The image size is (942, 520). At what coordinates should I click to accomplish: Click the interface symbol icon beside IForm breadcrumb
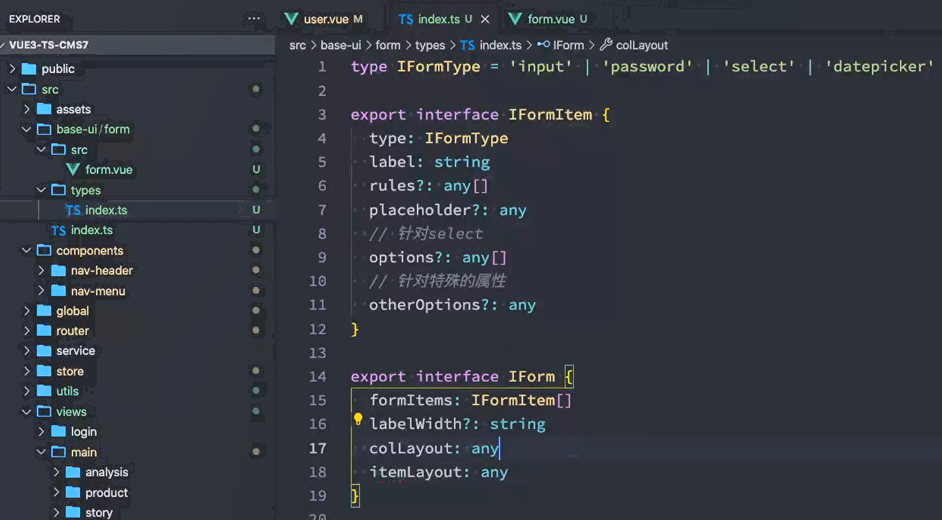point(543,44)
